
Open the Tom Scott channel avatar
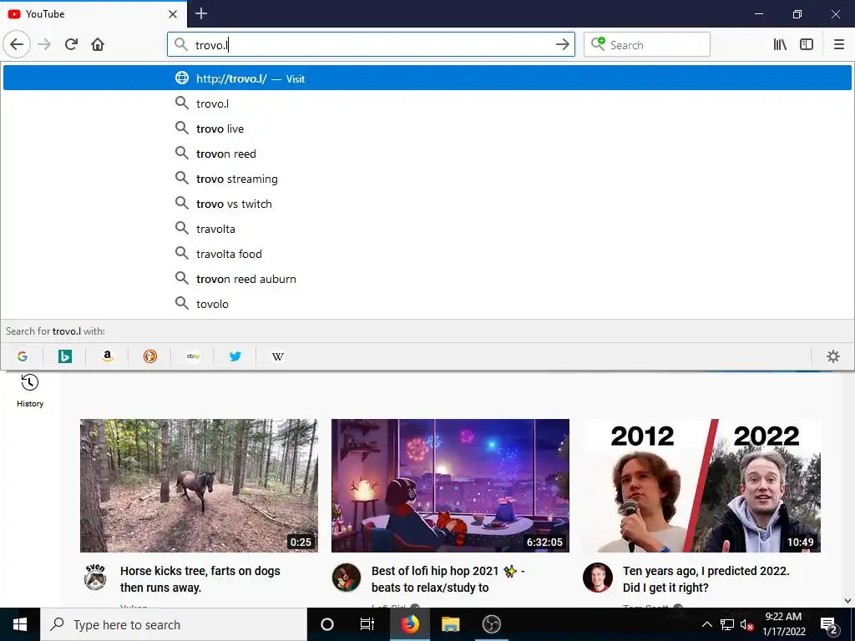pyautogui.click(x=598, y=578)
